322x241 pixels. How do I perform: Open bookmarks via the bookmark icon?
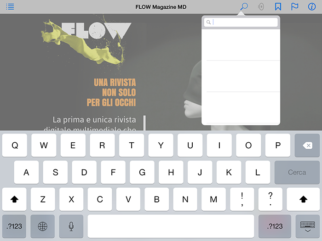tap(278, 7)
